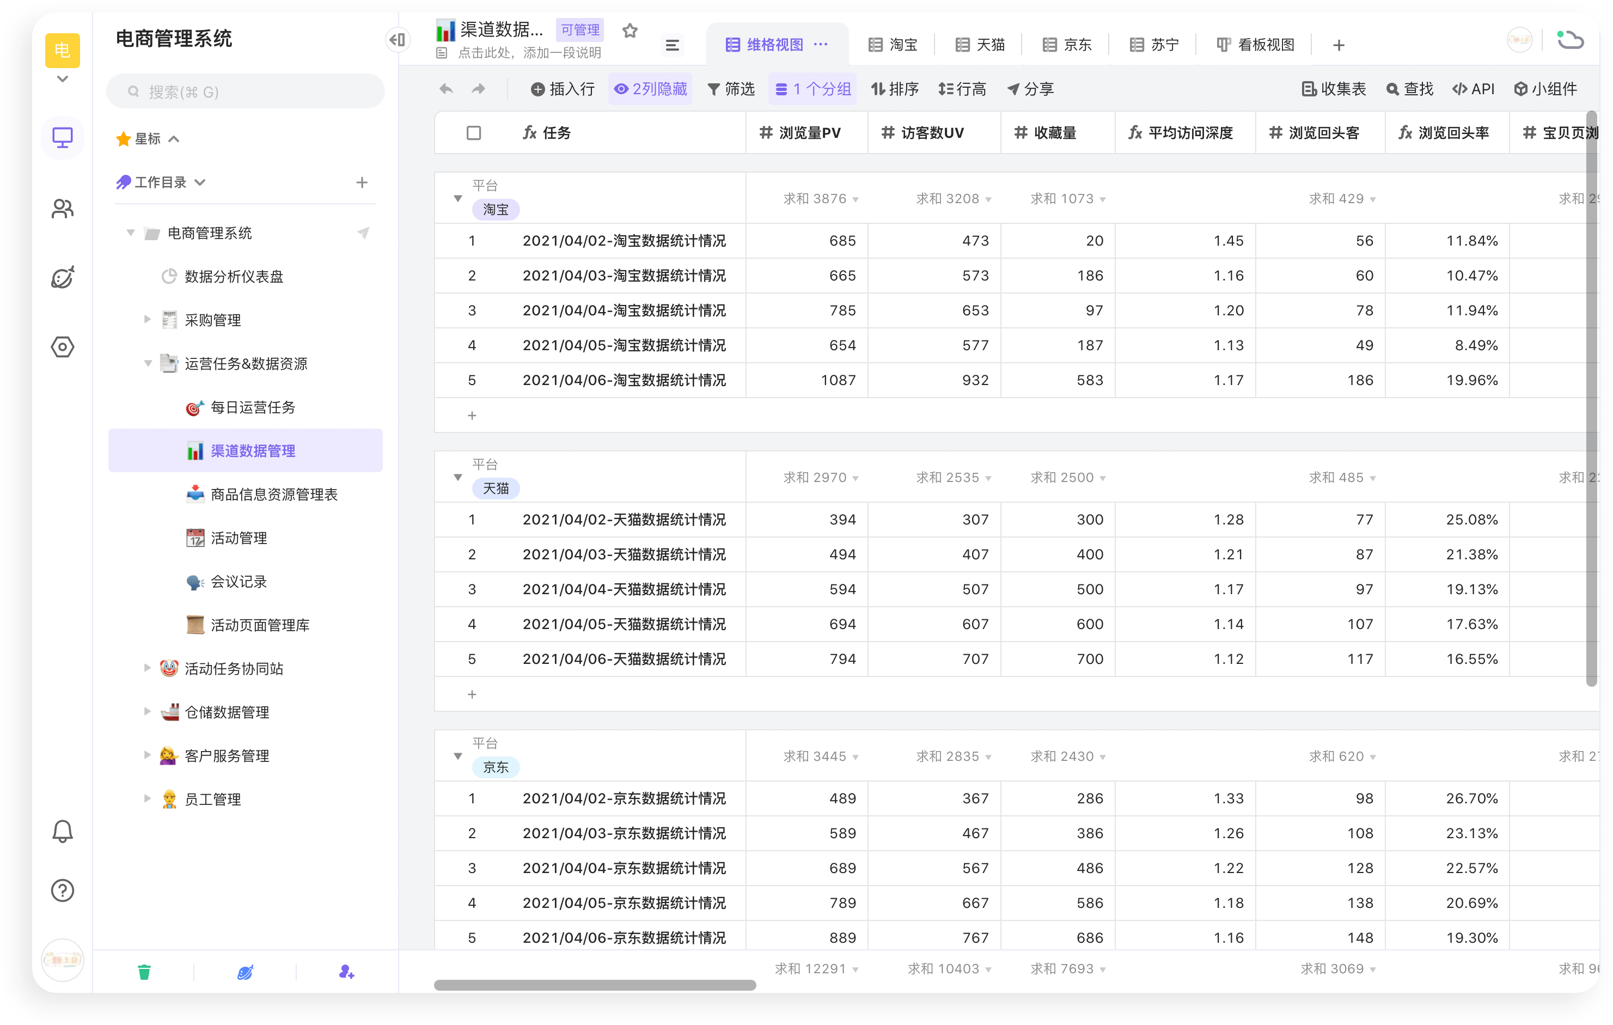Click the user avatar at sidebar bottom
Viewport: 1613px width, 1025px height.
[x=62, y=960]
